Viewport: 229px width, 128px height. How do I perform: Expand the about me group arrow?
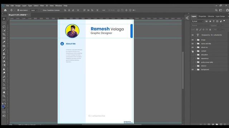(196, 47)
